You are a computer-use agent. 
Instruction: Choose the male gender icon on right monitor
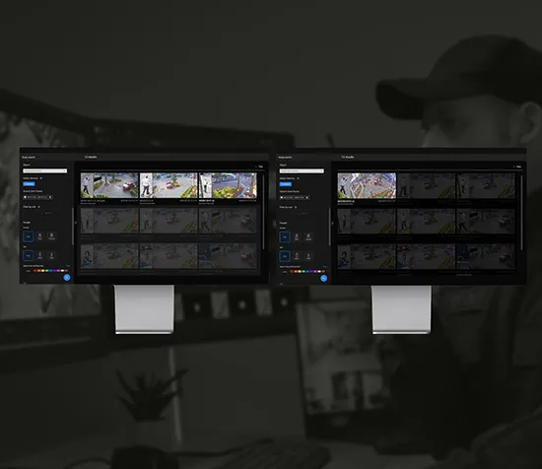tap(297, 236)
